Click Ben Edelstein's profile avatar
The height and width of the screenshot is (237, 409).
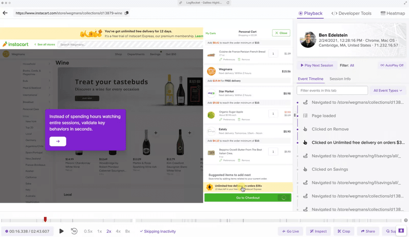point(308,40)
